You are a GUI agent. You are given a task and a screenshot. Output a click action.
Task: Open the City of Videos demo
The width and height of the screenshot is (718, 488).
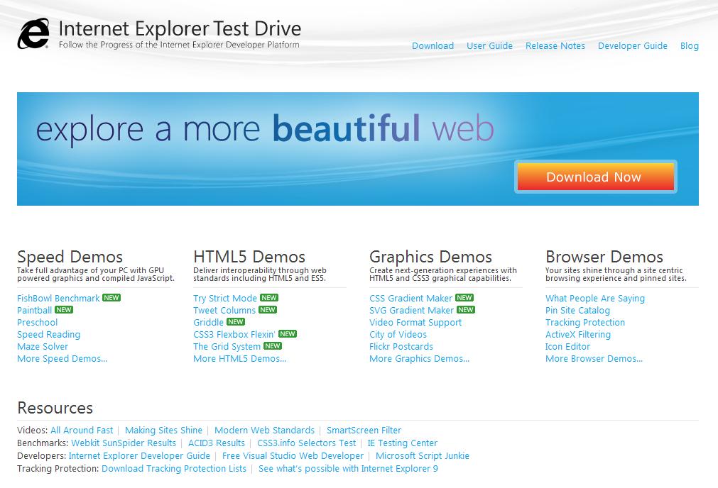[398, 334]
